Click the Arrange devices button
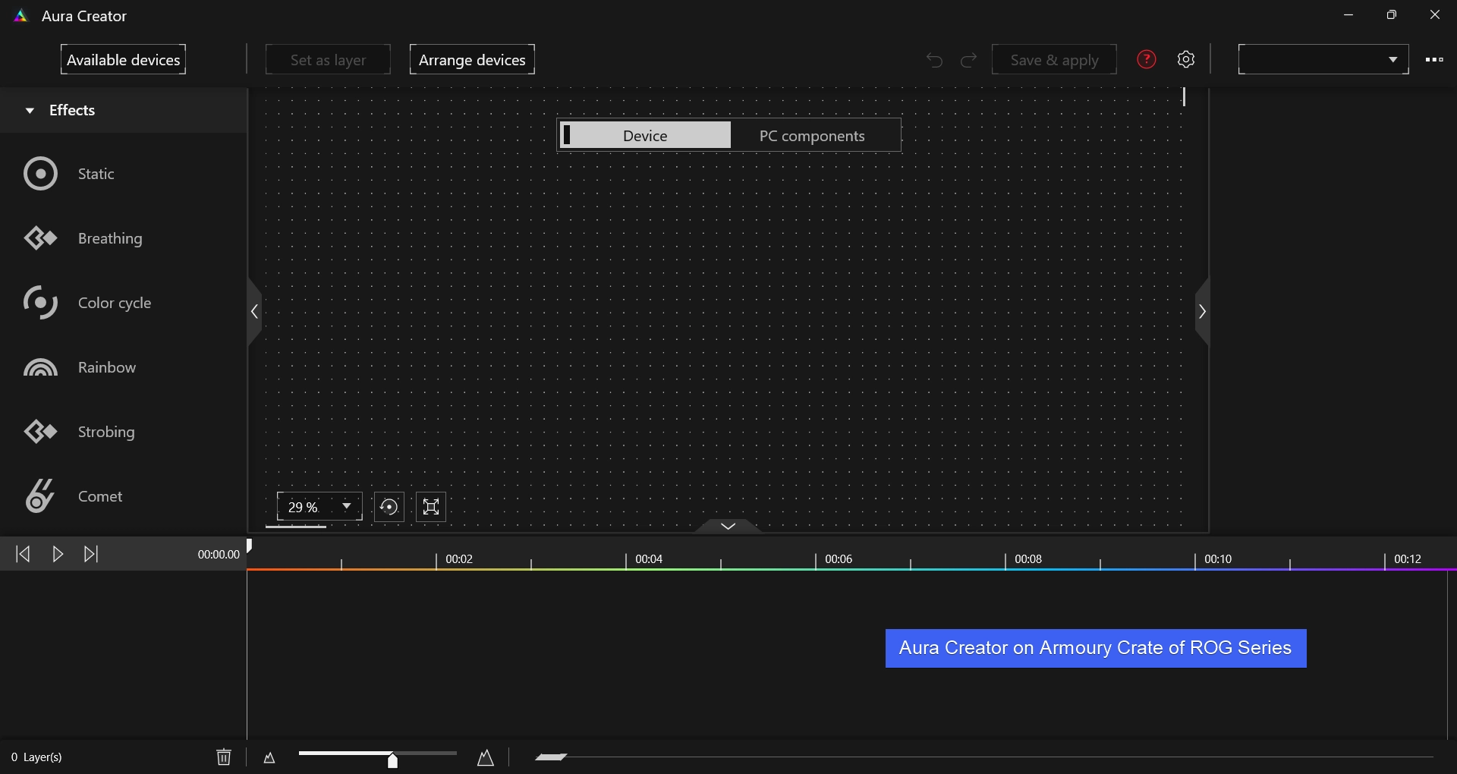Image resolution: width=1457 pixels, height=774 pixels. click(472, 59)
